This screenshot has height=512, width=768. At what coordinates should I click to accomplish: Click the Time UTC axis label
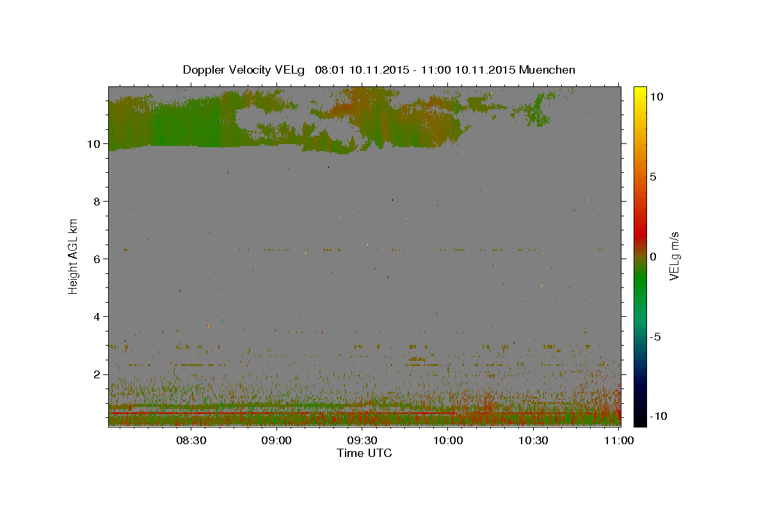[x=364, y=453]
